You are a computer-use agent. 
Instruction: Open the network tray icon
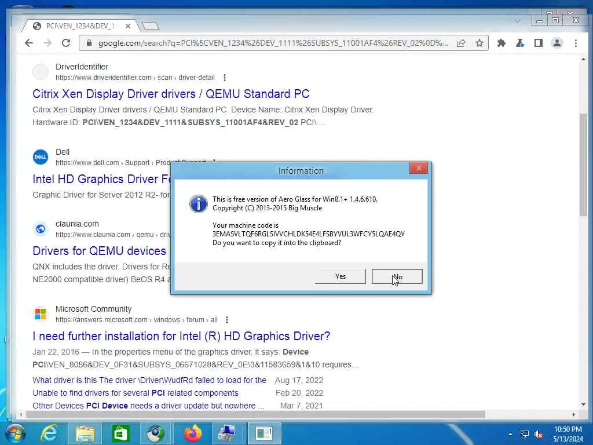pos(525,434)
